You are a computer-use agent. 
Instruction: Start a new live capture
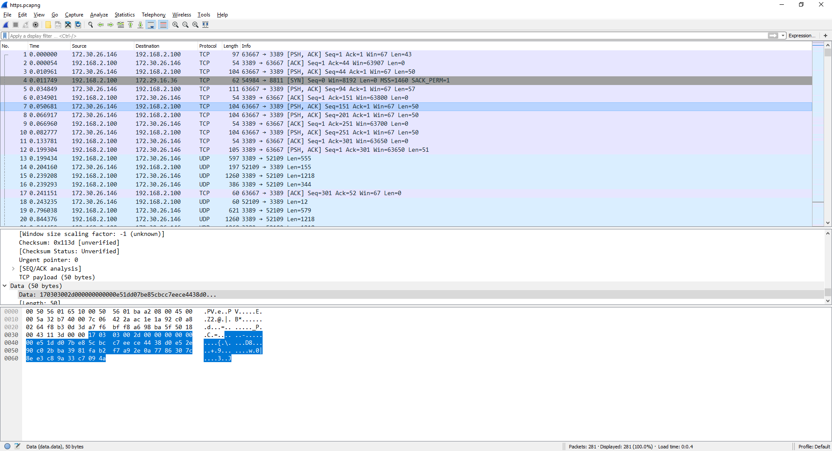point(5,25)
